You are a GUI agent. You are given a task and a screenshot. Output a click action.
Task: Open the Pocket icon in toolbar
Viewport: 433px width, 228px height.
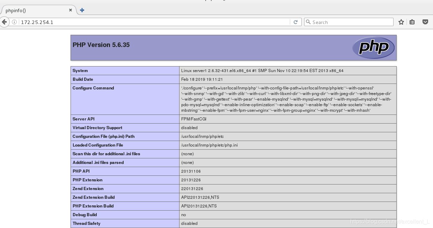tap(425, 22)
